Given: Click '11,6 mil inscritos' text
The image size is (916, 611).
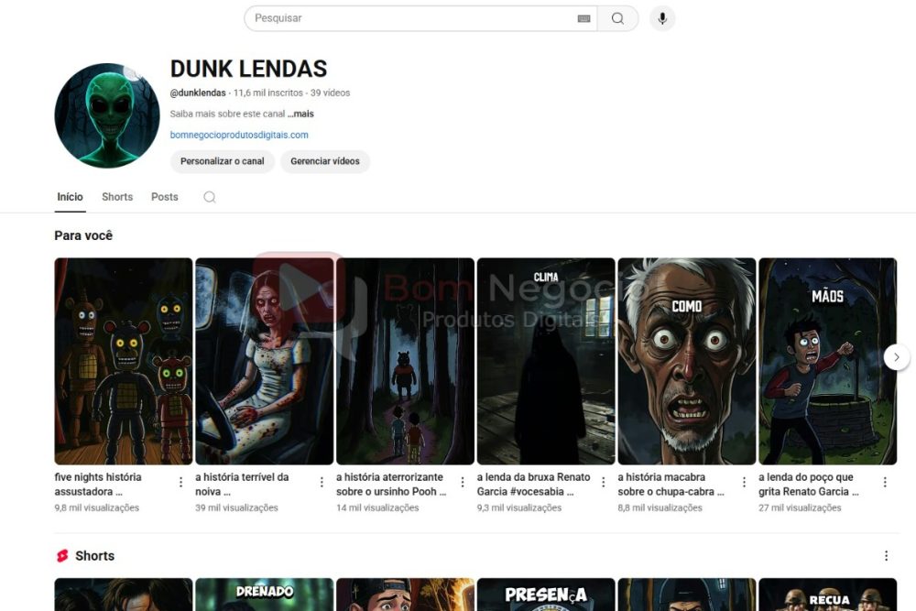Looking at the screenshot, I should tap(268, 93).
